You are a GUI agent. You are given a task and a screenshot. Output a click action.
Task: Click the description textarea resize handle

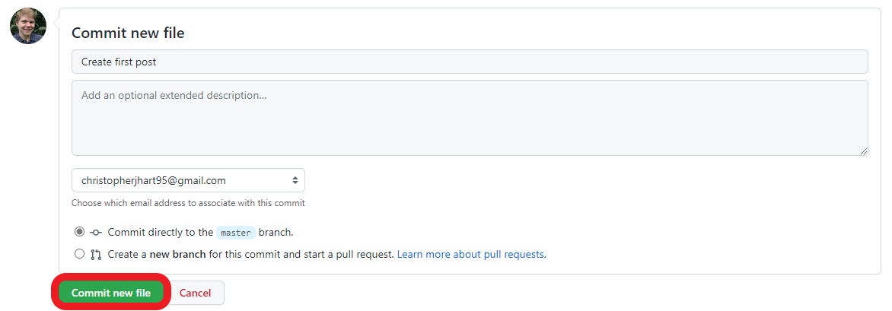(864, 151)
